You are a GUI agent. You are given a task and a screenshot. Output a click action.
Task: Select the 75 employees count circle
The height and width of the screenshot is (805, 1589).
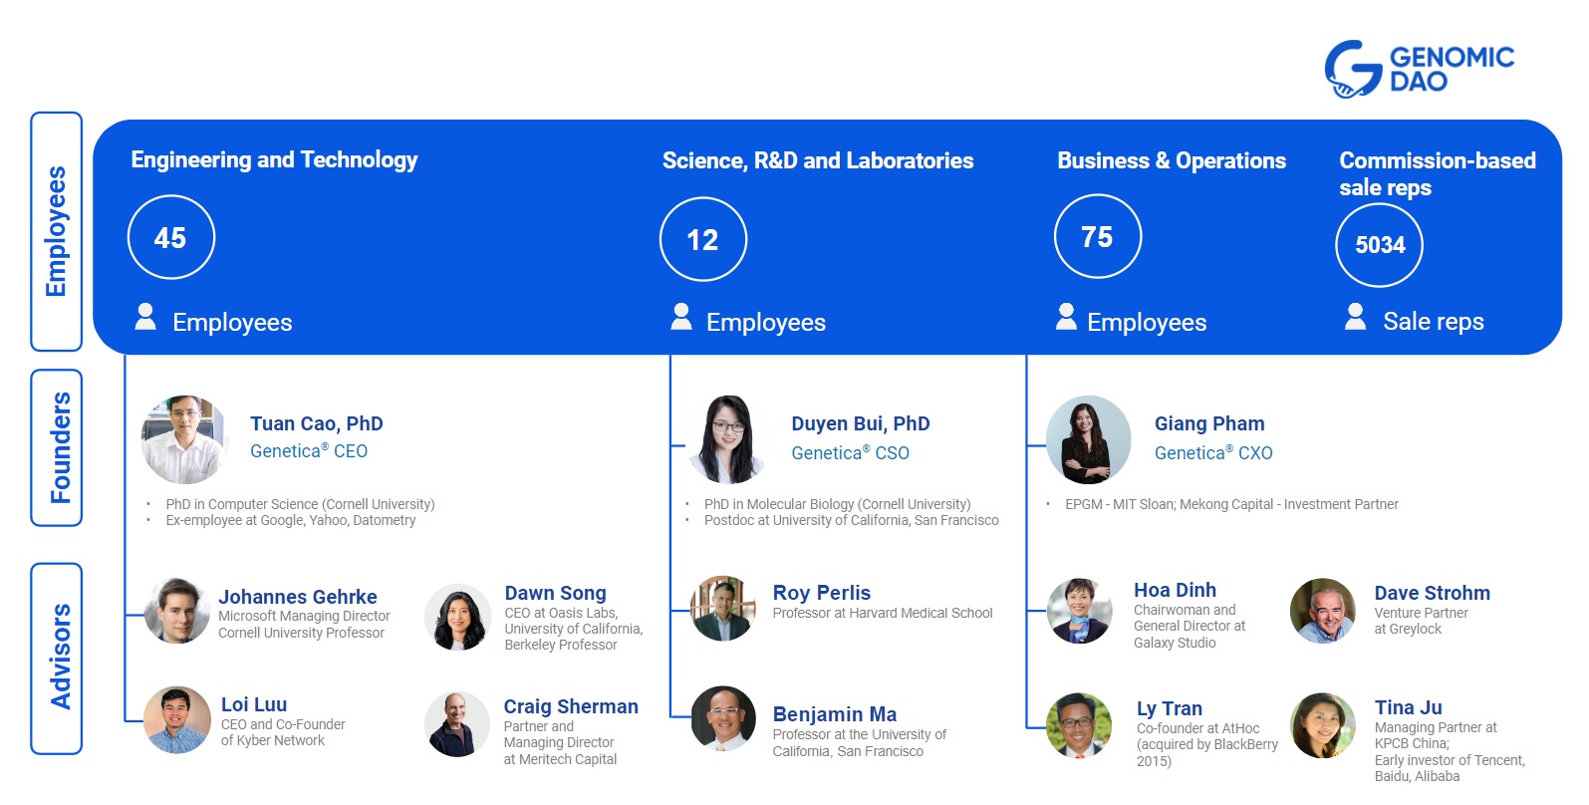pos(1098,236)
